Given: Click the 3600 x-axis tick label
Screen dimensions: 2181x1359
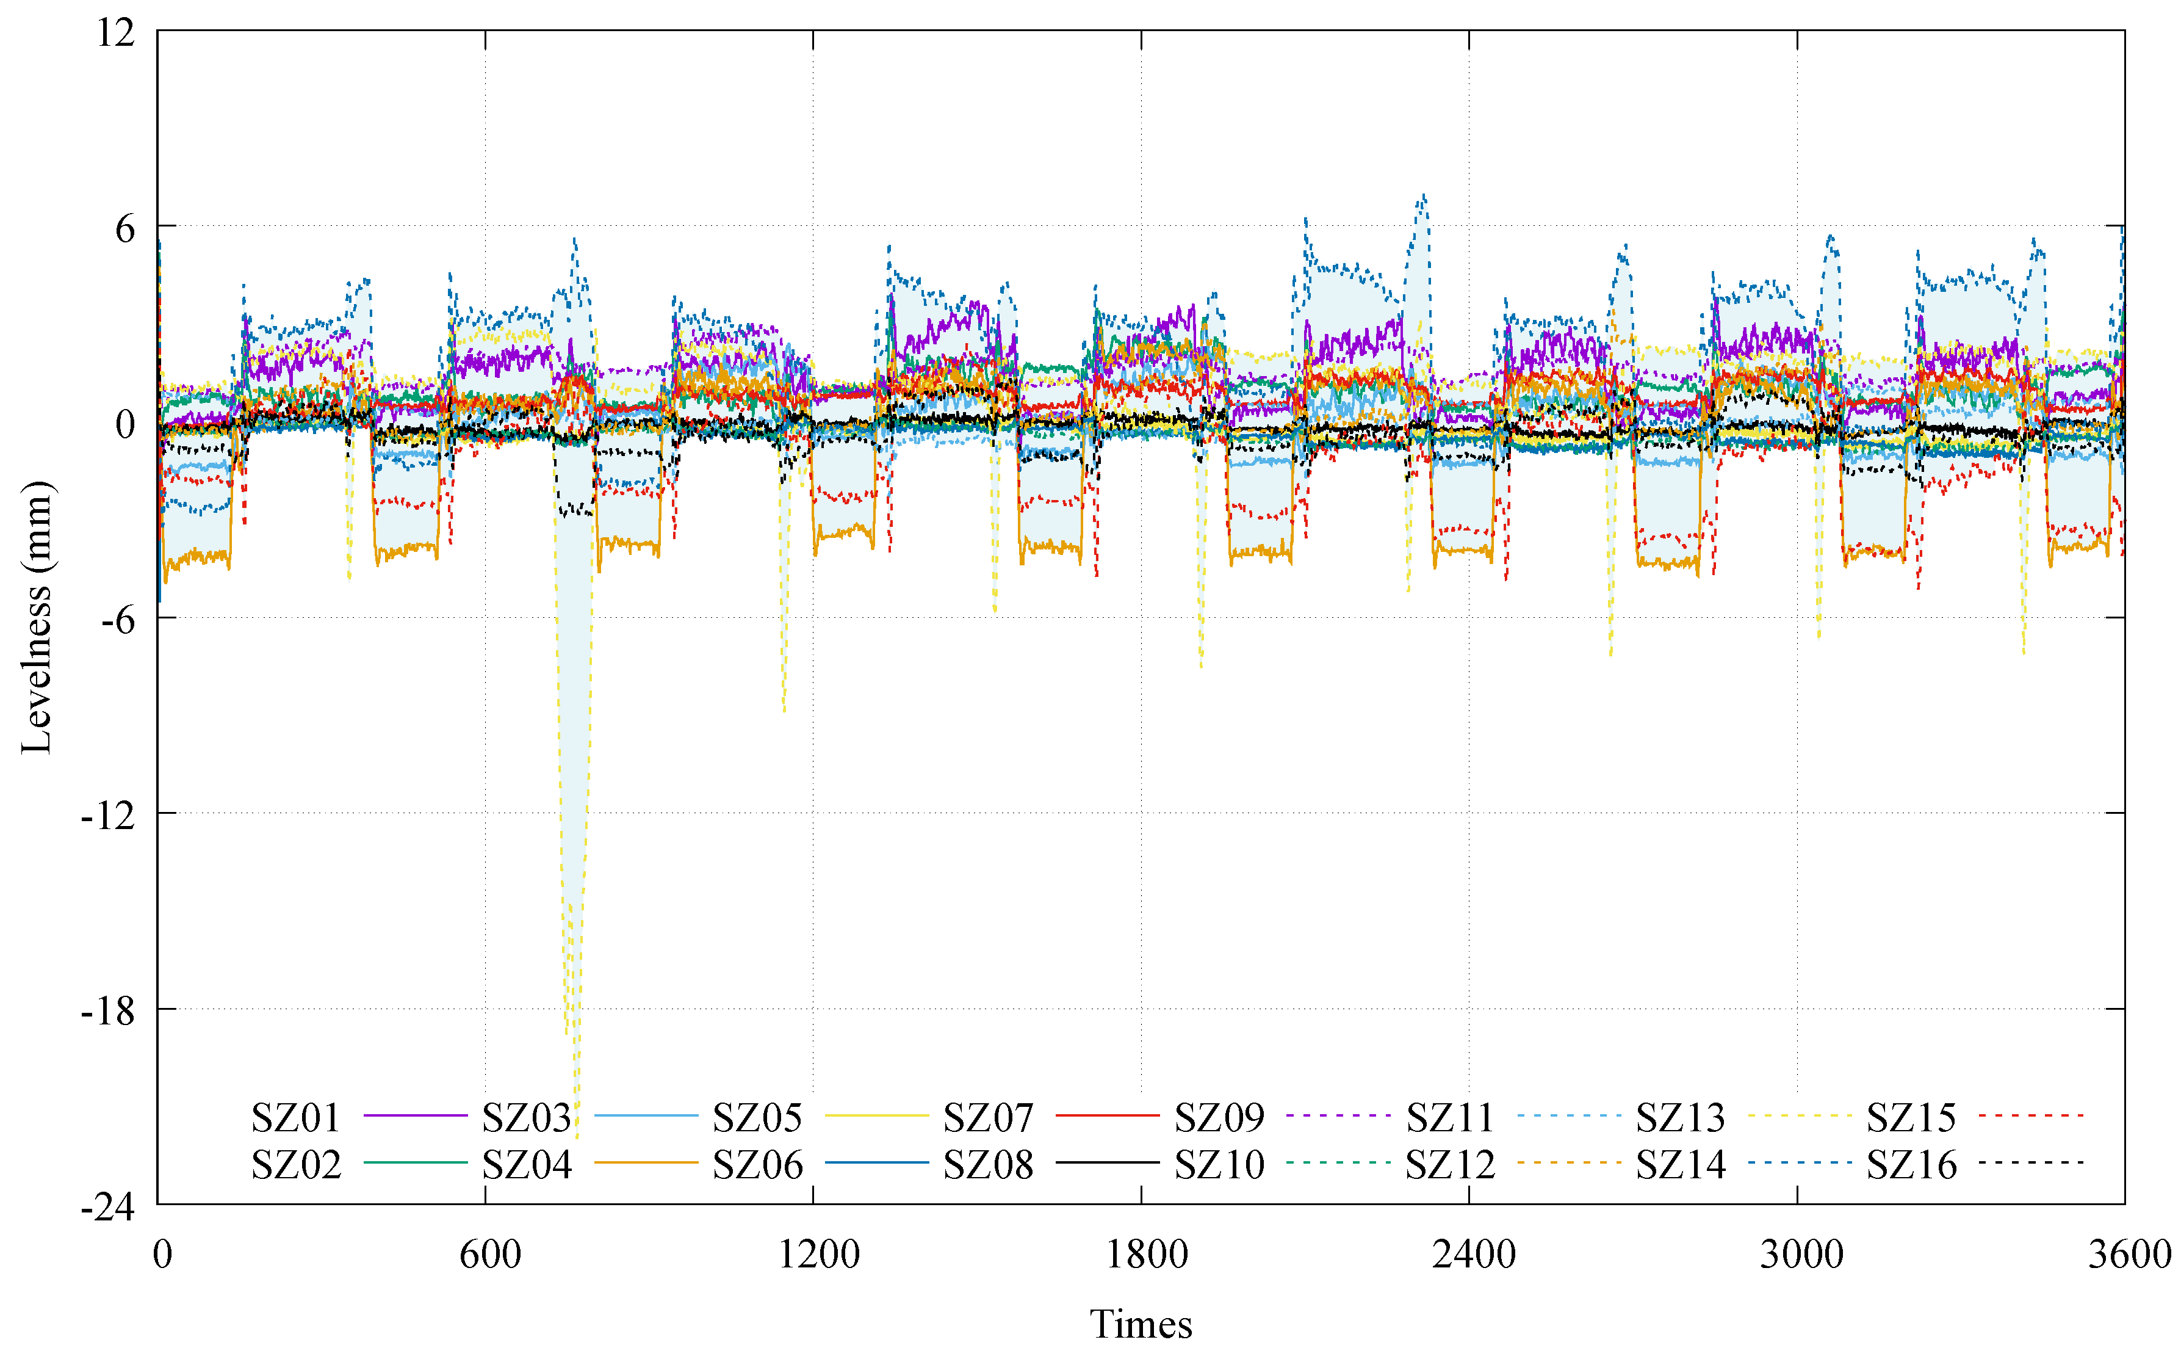Looking at the screenshot, I should tap(2130, 1255).
